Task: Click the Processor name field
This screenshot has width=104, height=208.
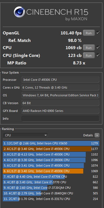Action: tap(60, 80)
